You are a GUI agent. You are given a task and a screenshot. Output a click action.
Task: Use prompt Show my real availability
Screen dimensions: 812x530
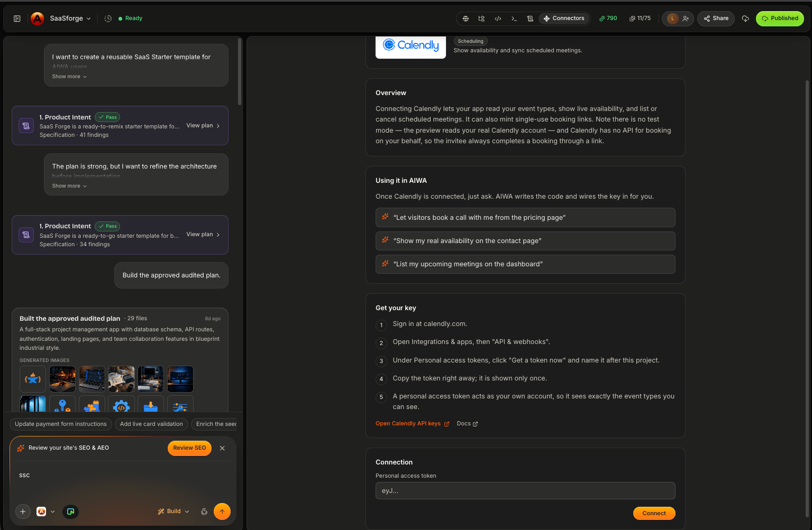tap(525, 241)
